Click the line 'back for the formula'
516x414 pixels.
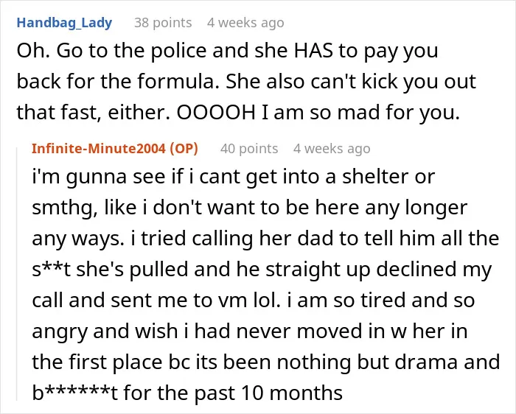[246, 82]
